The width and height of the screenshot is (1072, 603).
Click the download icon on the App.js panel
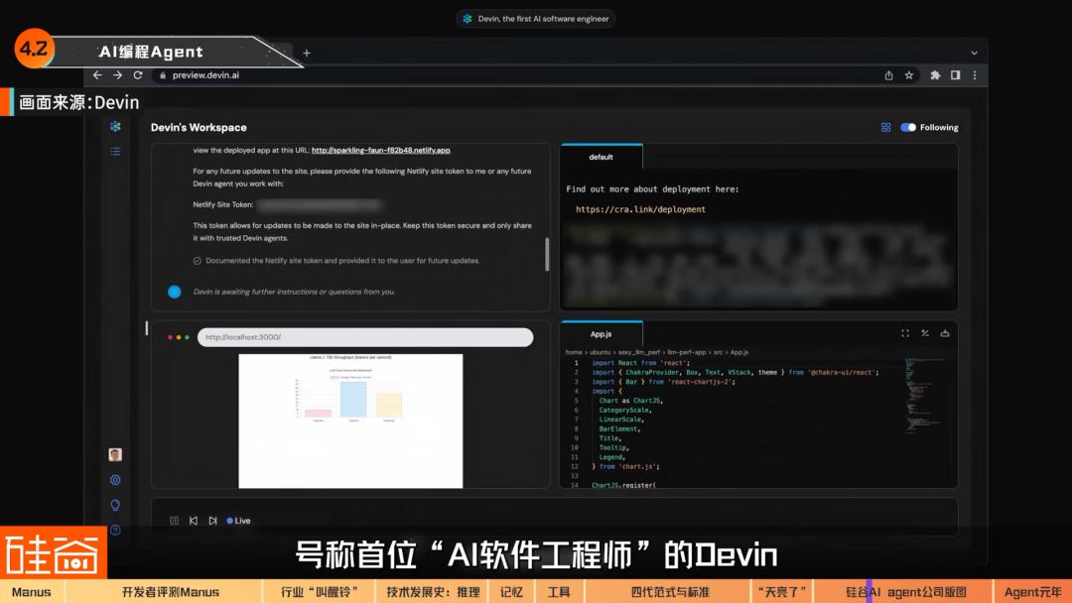[x=944, y=333]
